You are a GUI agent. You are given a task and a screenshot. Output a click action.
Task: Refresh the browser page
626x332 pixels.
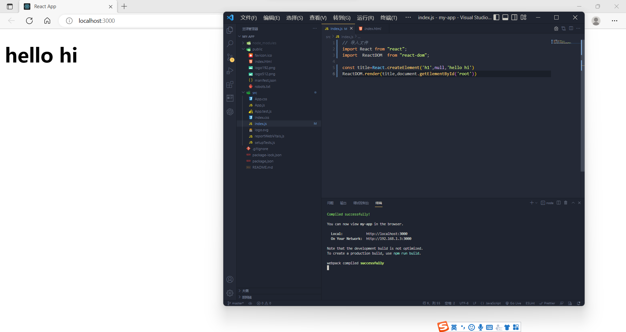click(x=29, y=21)
